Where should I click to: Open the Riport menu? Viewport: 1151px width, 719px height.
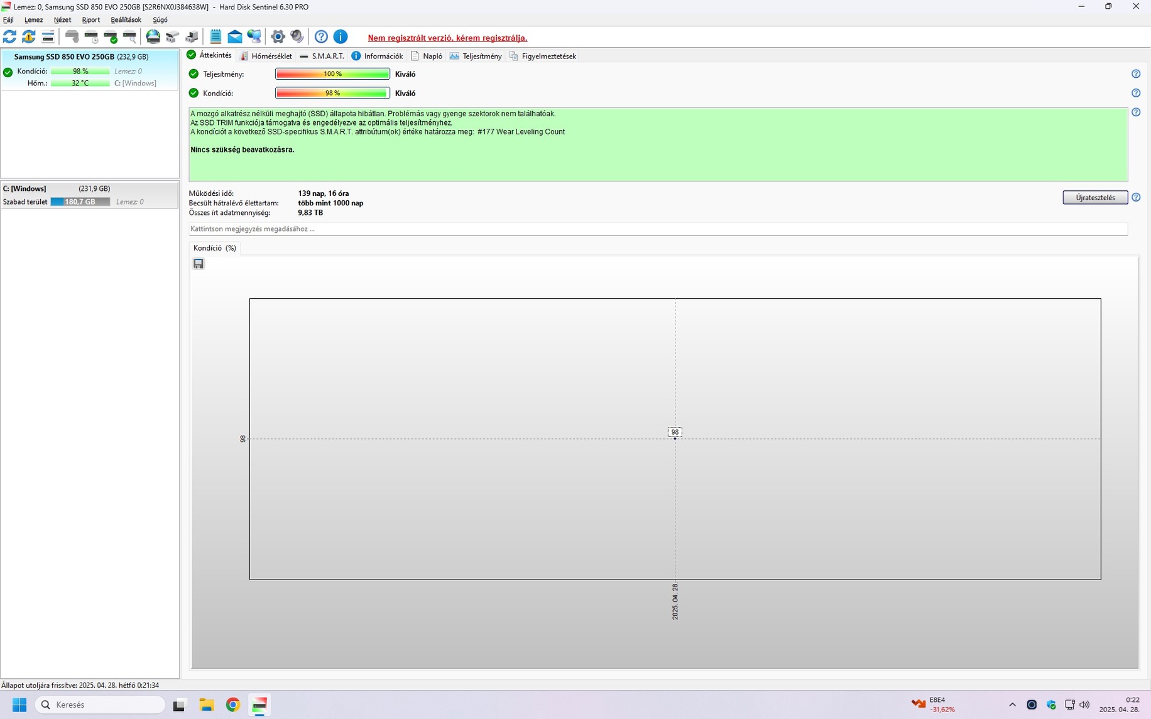pos(91,20)
